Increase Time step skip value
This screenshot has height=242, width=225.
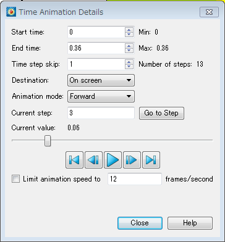point(129,62)
